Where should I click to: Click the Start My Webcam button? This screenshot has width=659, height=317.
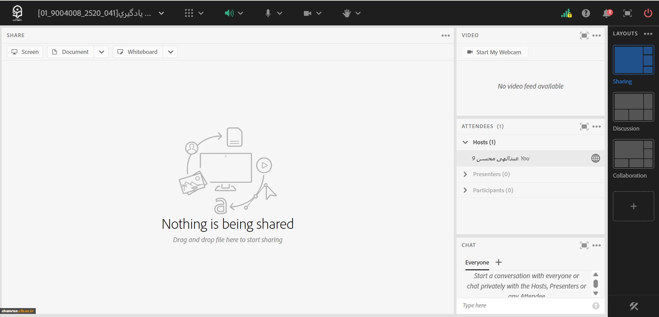[x=495, y=52]
